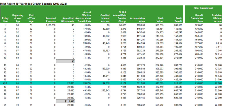Image resolution: width=228 pixels, height=109 pixels.
Task: Click the Annualized Withdrawals column header
Action: pos(68,20)
